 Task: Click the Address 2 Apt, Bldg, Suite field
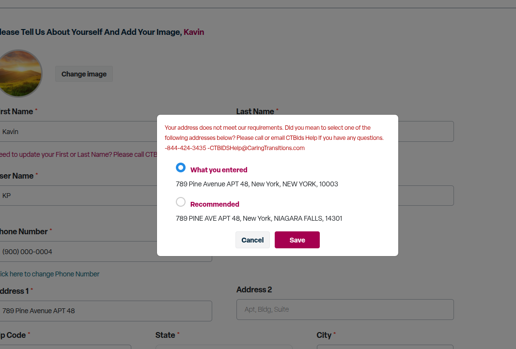(x=345, y=310)
